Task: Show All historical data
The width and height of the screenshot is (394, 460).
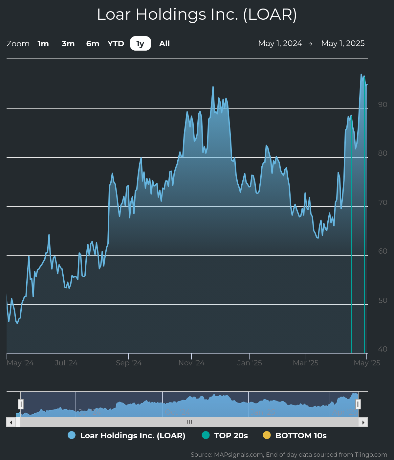Action: [x=164, y=44]
